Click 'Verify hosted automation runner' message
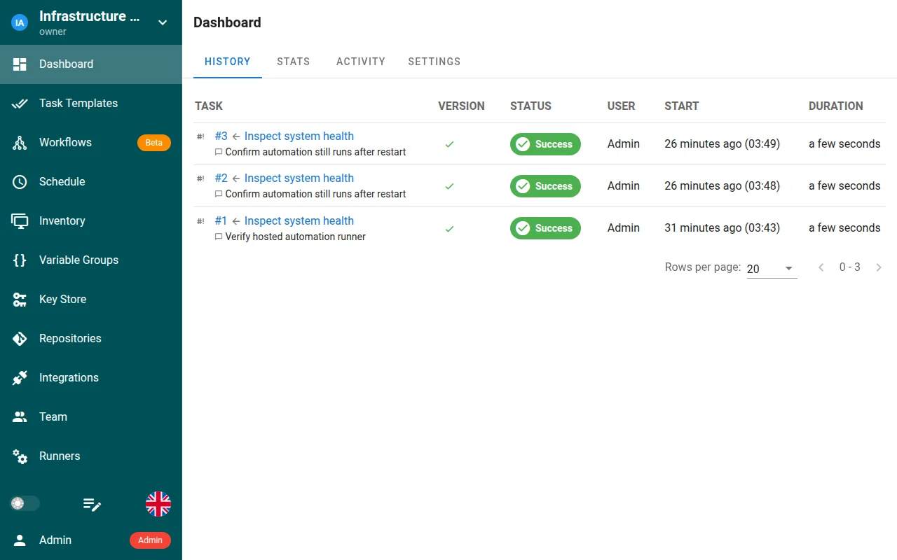897x560 pixels. 296,237
